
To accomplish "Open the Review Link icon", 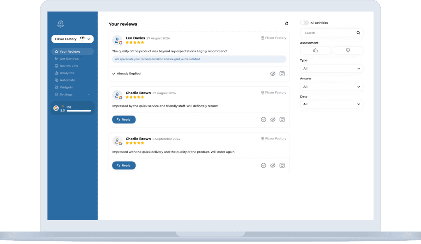I will (56, 65).
